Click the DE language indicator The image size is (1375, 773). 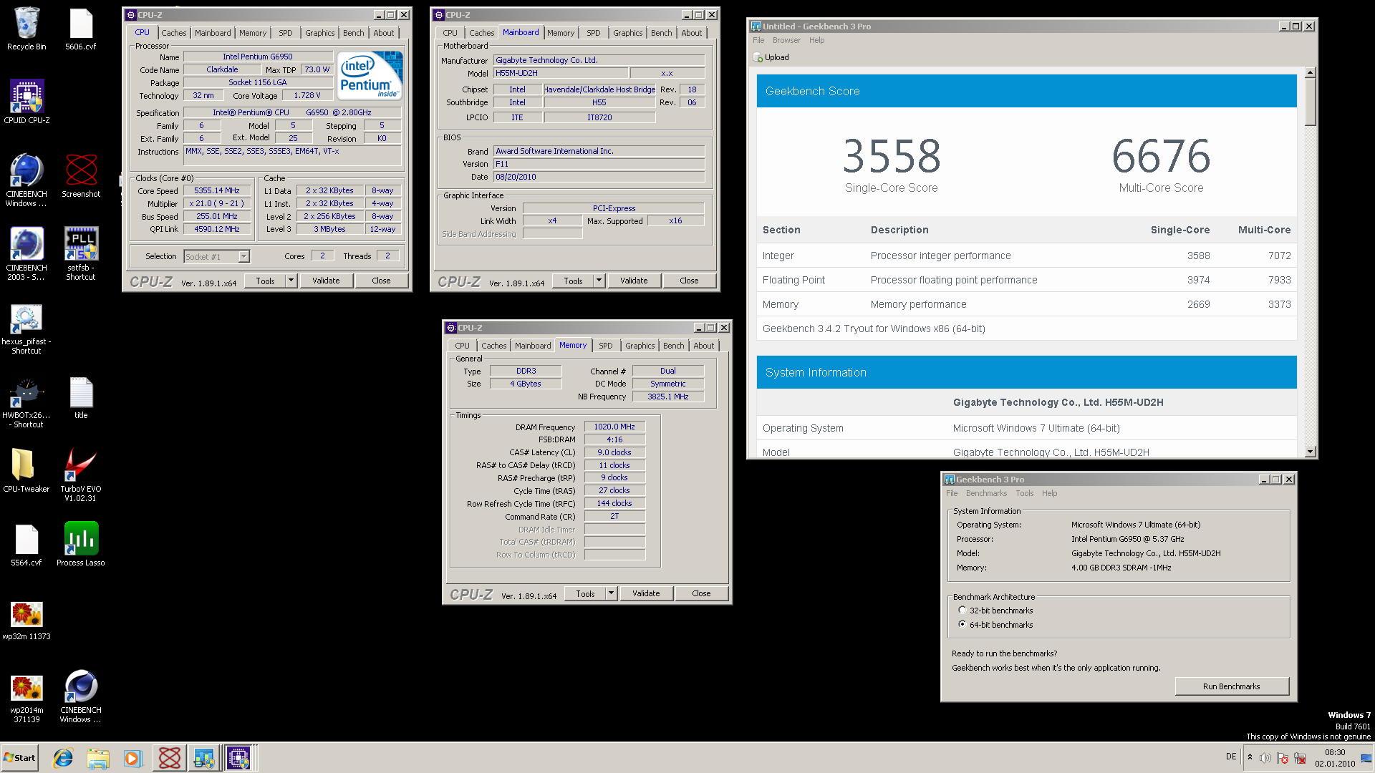[x=1230, y=757]
